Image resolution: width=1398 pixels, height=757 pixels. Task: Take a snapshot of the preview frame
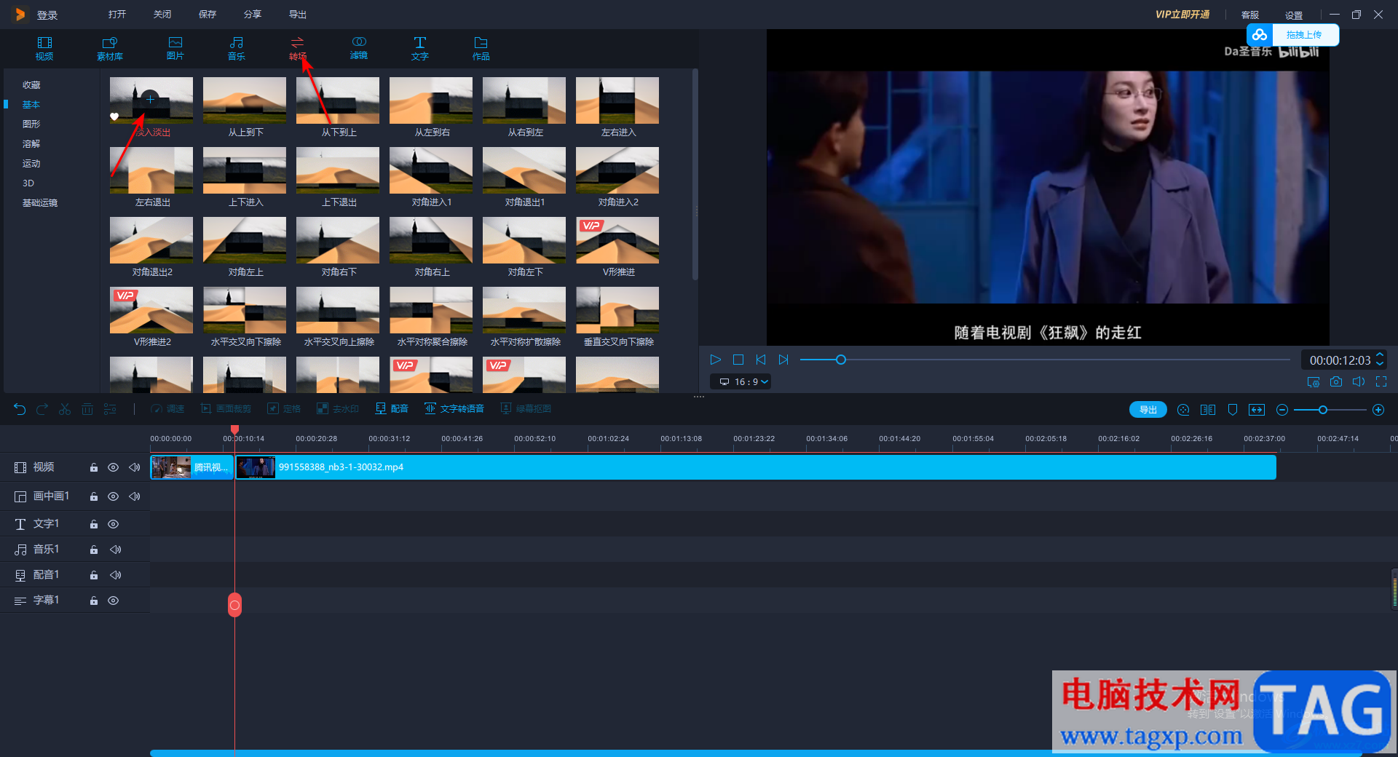[x=1335, y=381]
